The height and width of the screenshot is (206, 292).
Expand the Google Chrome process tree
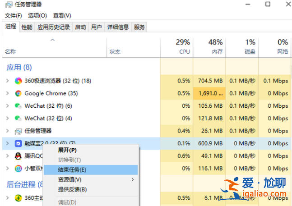point(7,94)
